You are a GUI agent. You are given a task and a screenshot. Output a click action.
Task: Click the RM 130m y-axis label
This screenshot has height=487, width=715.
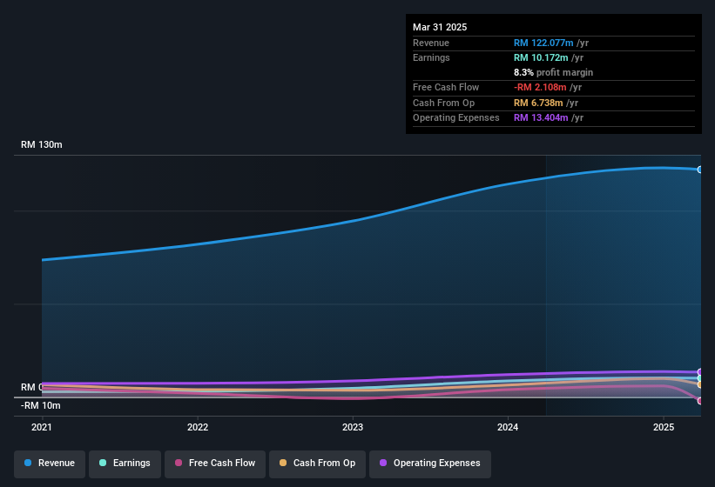click(42, 144)
